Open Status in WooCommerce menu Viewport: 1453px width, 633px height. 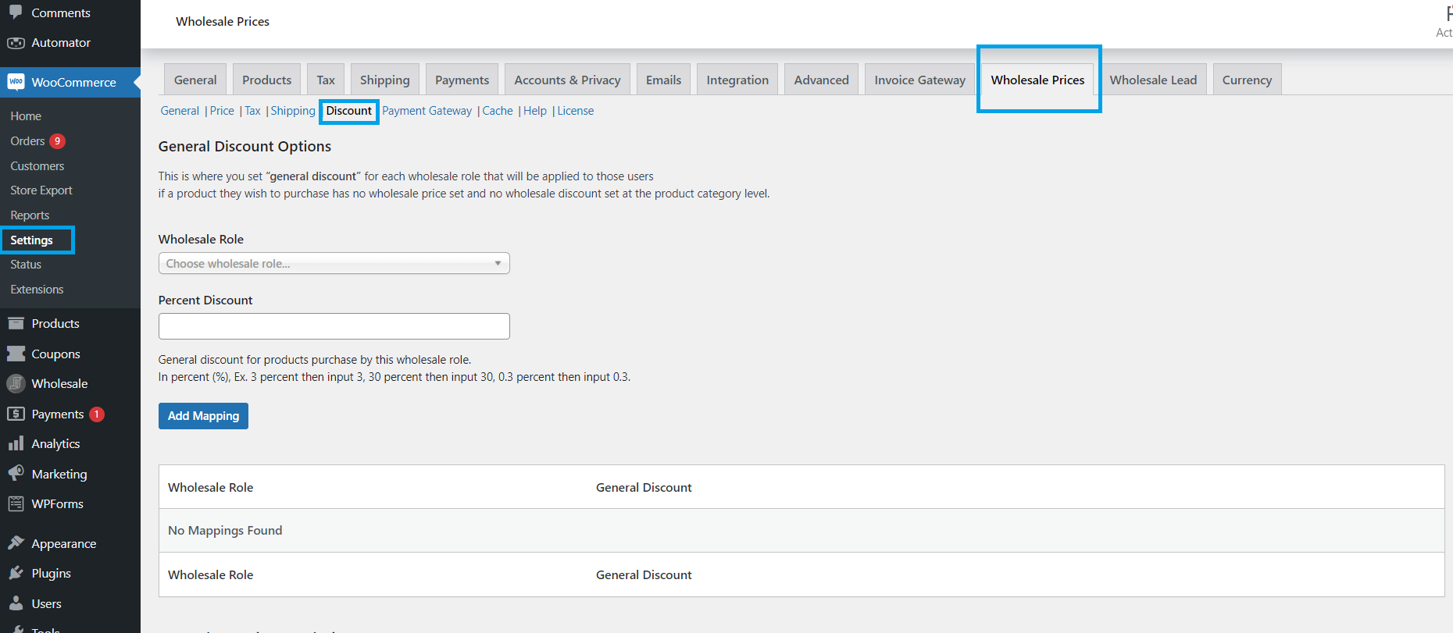click(26, 265)
